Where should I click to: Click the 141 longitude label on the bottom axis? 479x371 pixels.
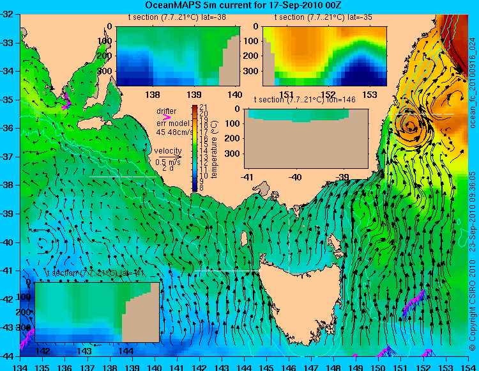[x=177, y=367]
